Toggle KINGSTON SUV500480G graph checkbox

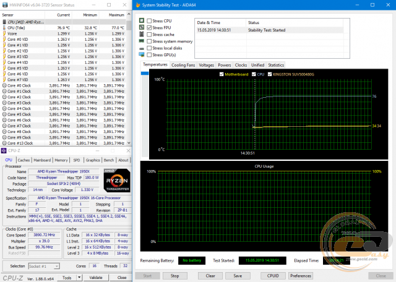270,74
